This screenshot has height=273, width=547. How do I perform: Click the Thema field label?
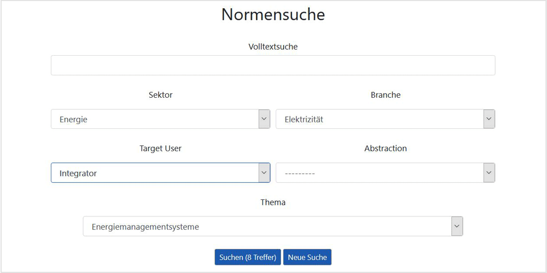coord(273,203)
